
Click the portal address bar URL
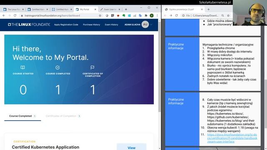click(52, 15)
